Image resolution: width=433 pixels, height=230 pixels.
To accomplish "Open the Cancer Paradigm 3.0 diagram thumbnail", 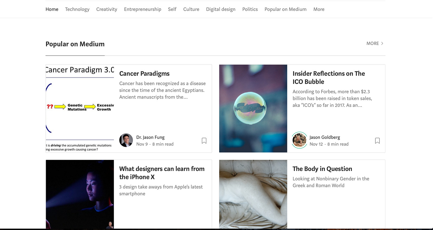I will click(80, 108).
